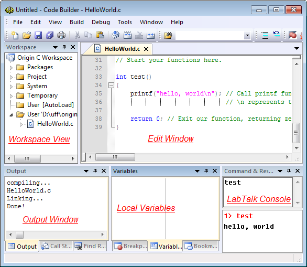Open the Edit menu

coord(36,22)
